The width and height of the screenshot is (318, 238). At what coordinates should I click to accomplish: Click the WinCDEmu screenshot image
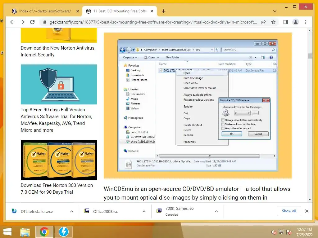click(x=198, y=106)
